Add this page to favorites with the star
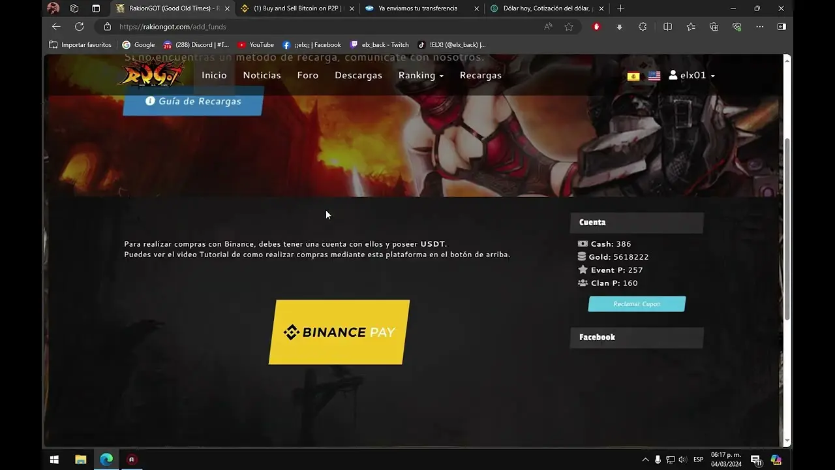The height and width of the screenshot is (470, 835). click(x=569, y=27)
